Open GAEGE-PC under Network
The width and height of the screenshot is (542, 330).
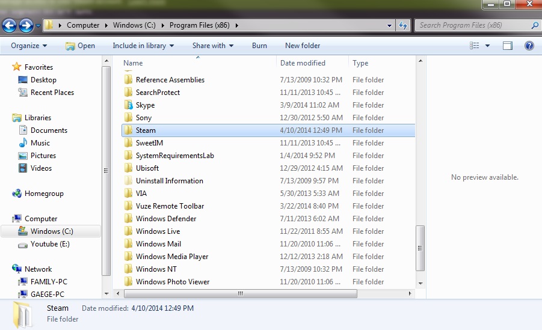point(48,294)
